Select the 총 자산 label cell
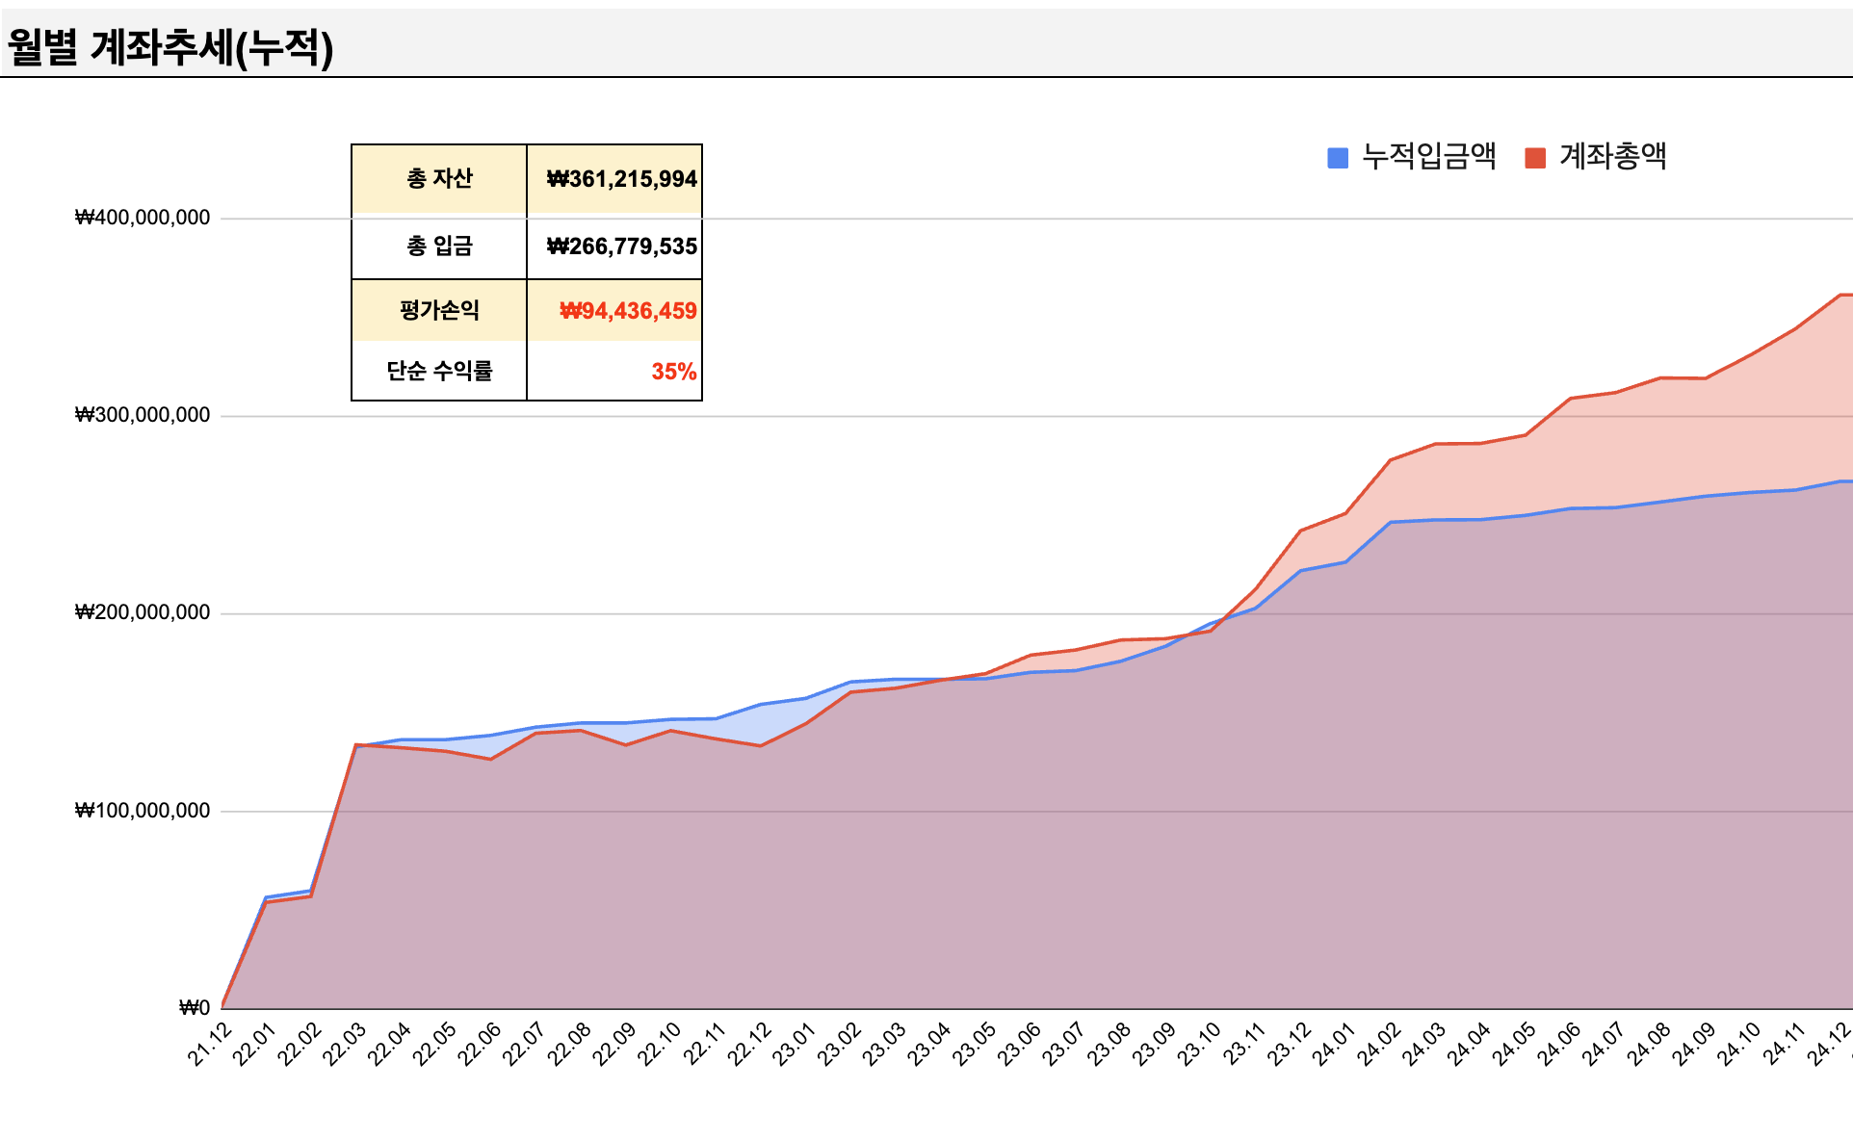This screenshot has width=1853, height=1140. pos(439,179)
